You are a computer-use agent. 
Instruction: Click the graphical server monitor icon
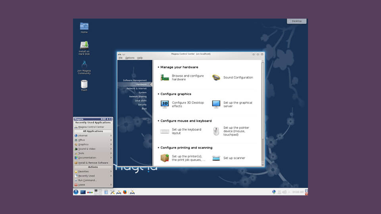pyautogui.click(x=216, y=104)
